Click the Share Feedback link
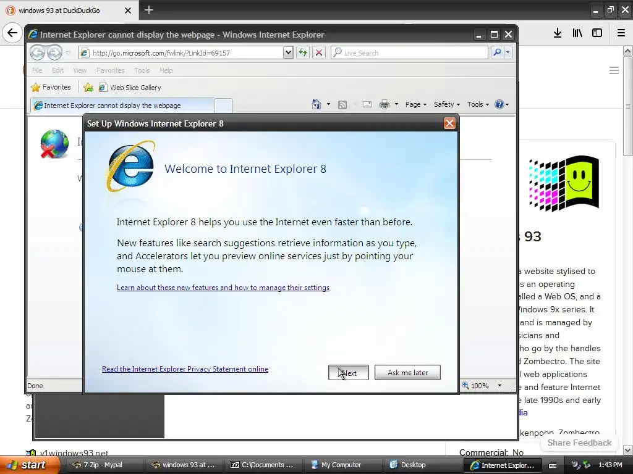The image size is (633, 474). [x=579, y=443]
